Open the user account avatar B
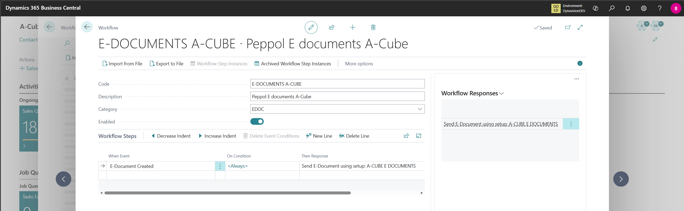 676,8
